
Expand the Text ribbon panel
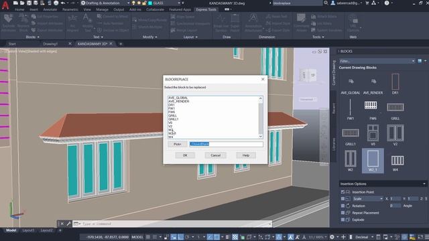[98, 37]
